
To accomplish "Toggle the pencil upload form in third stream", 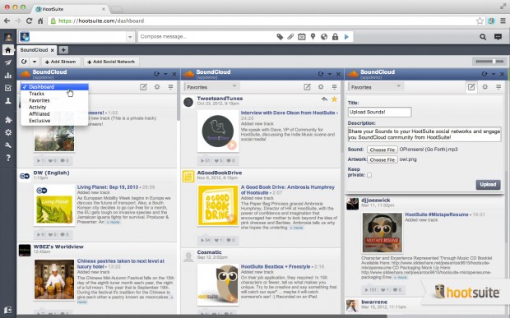I will click(x=471, y=87).
